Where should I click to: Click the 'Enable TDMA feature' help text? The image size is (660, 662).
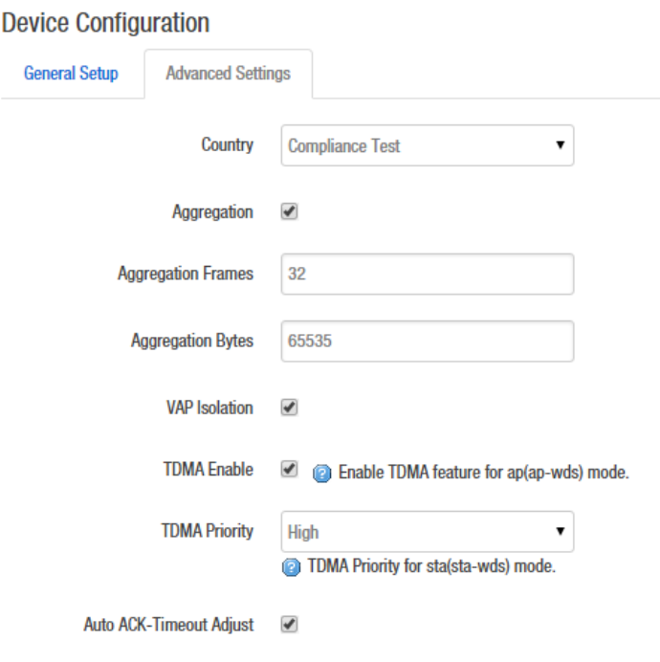(x=483, y=473)
